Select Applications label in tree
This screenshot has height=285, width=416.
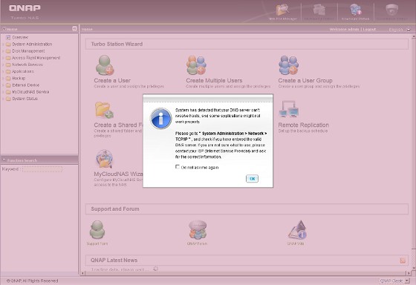(x=23, y=71)
